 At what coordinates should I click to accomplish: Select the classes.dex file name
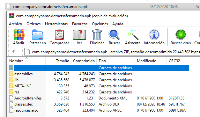tap(24, 104)
